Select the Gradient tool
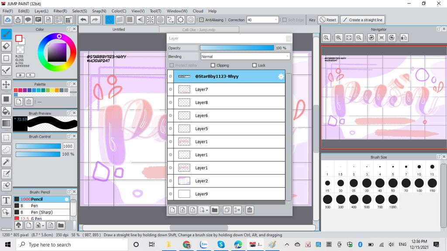This screenshot has height=251, width=447. [6, 123]
